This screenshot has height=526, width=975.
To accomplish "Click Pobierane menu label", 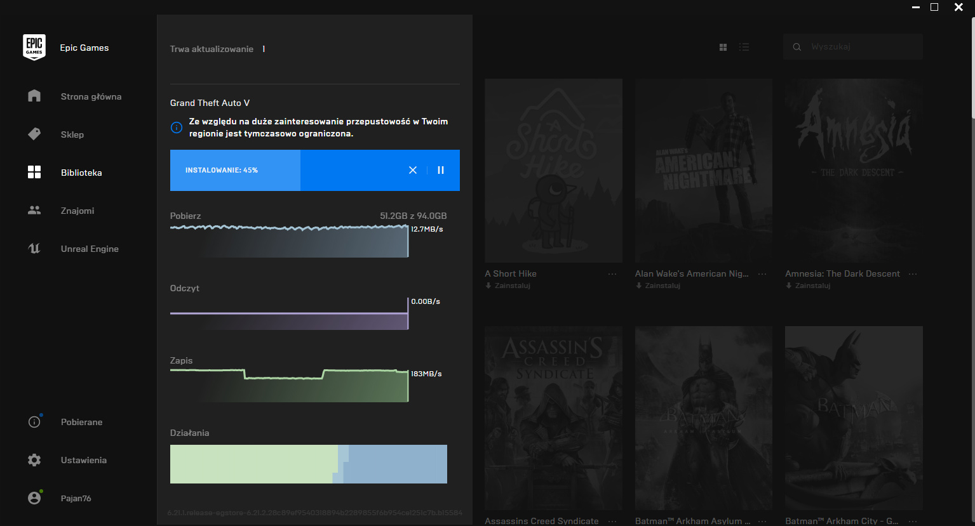I will (x=81, y=422).
